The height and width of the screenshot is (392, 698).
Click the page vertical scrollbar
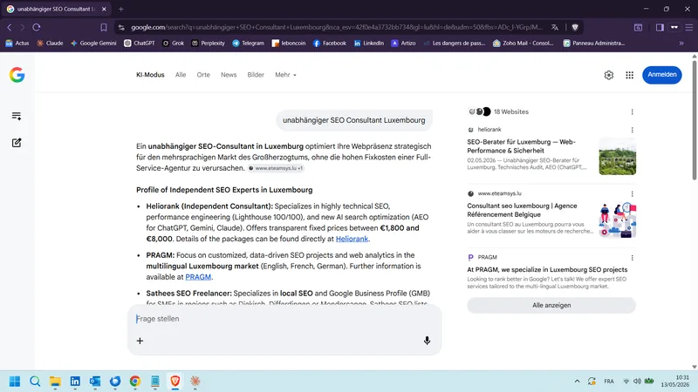click(x=694, y=119)
